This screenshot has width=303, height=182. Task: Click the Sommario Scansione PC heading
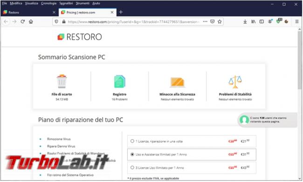point(71,57)
